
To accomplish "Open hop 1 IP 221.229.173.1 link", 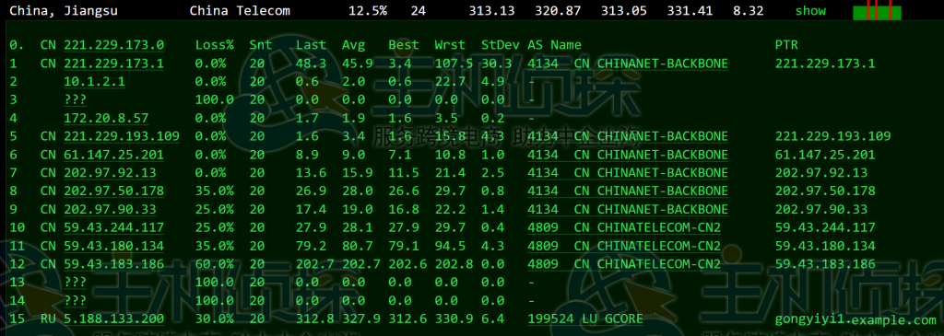I will (x=113, y=64).
